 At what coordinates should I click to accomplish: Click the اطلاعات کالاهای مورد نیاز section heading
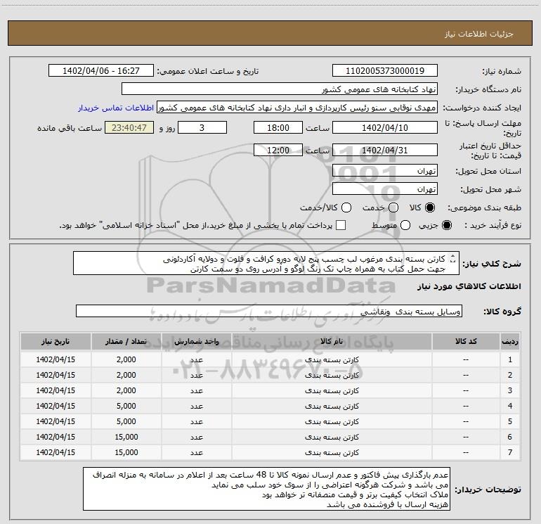(x=469, y=286)
